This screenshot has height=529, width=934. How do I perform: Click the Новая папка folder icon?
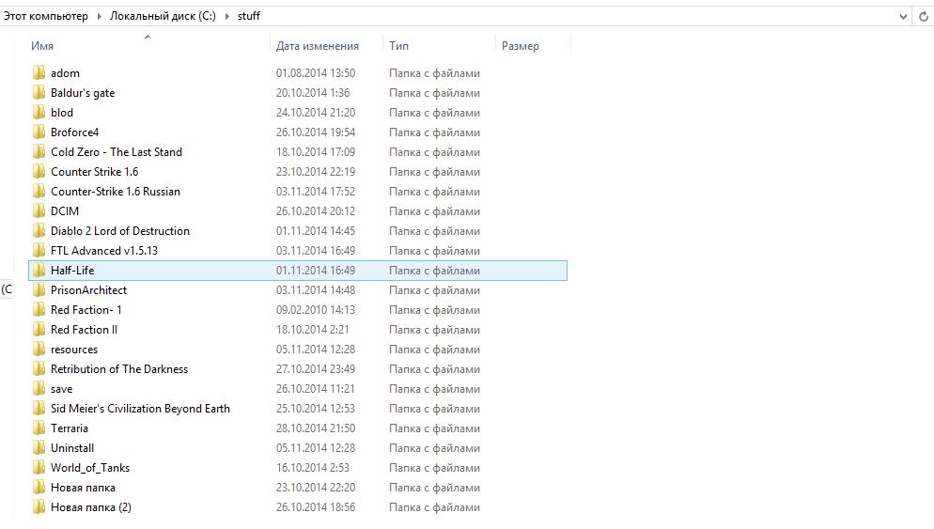coord(39,488)
